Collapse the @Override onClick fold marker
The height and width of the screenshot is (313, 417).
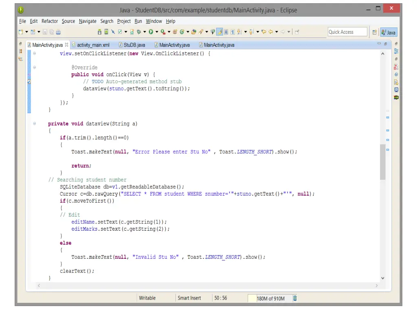(x=34, y=67)
